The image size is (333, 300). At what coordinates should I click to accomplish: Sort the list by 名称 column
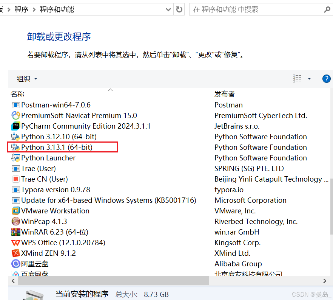pyautogui.click(x=17, y=94)
